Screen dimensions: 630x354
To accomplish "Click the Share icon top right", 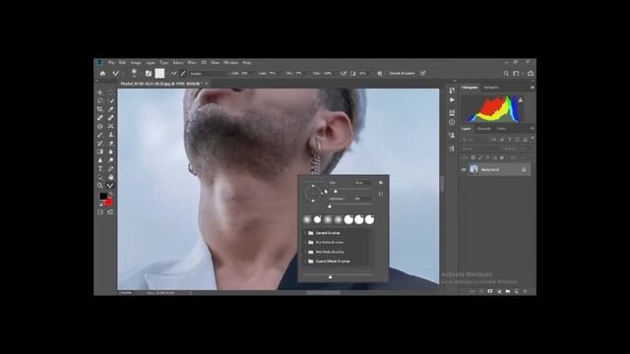I will pos(531,74).
